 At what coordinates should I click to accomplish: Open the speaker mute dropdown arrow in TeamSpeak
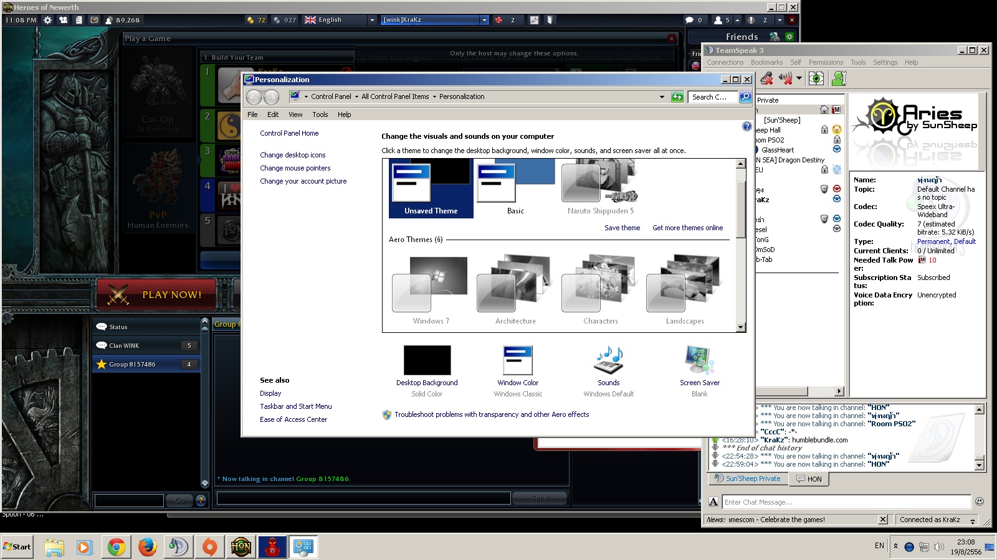tap(799, 78)
